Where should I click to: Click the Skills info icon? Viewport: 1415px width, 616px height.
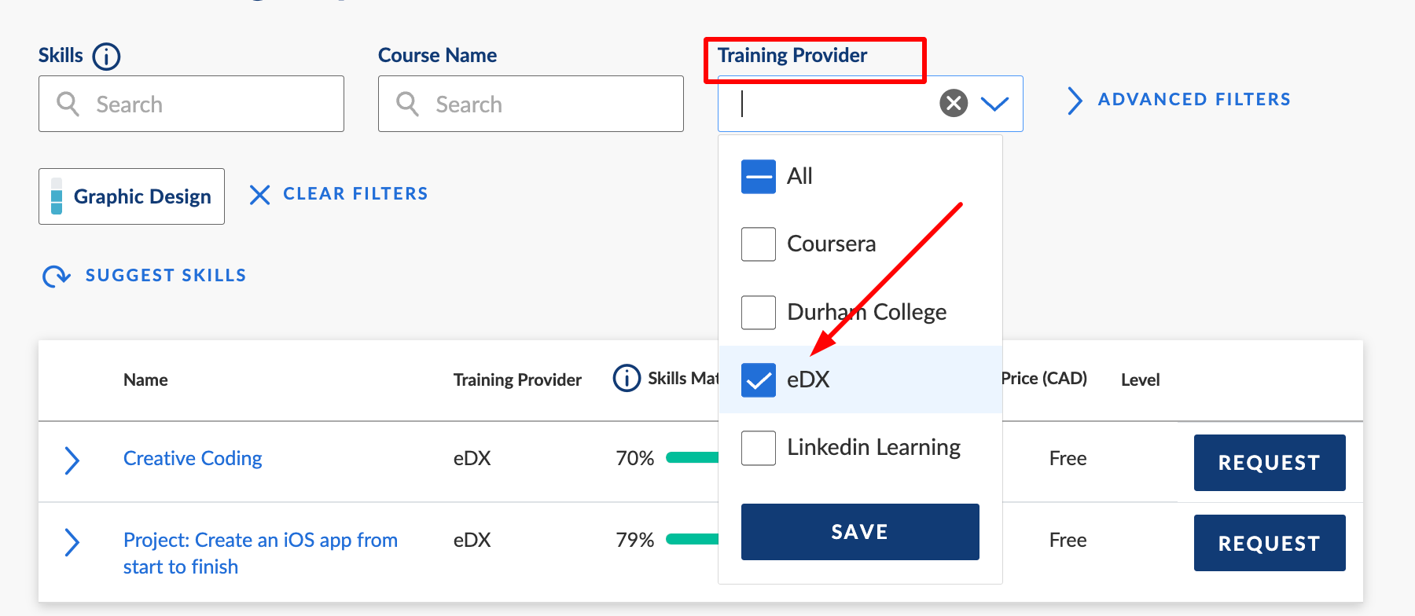pos(106,57)
